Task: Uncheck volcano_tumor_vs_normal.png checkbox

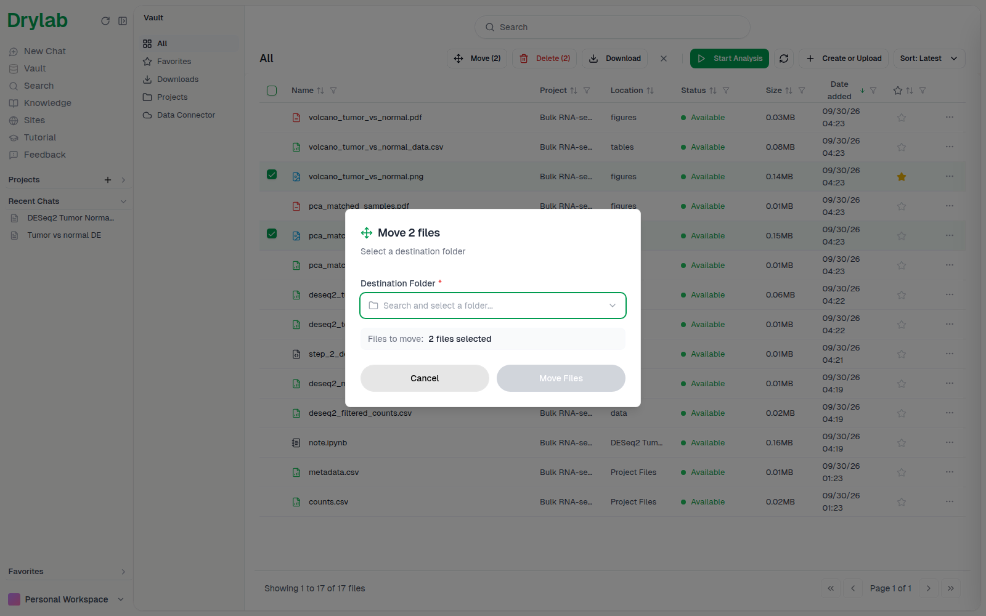Action: 272,174
